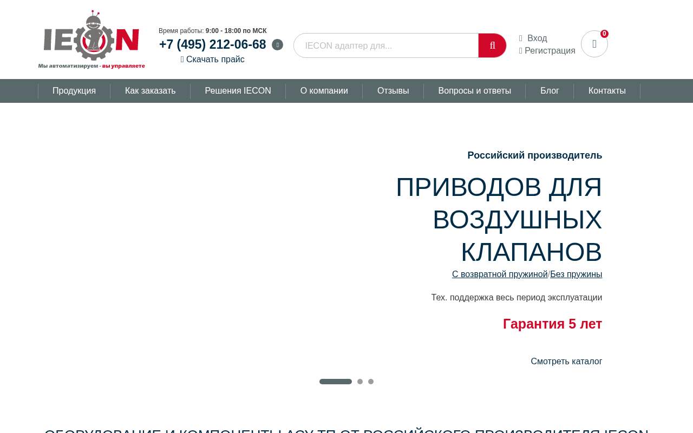Click the IECON logo
693x433 pixels.
tap(91, 40)
